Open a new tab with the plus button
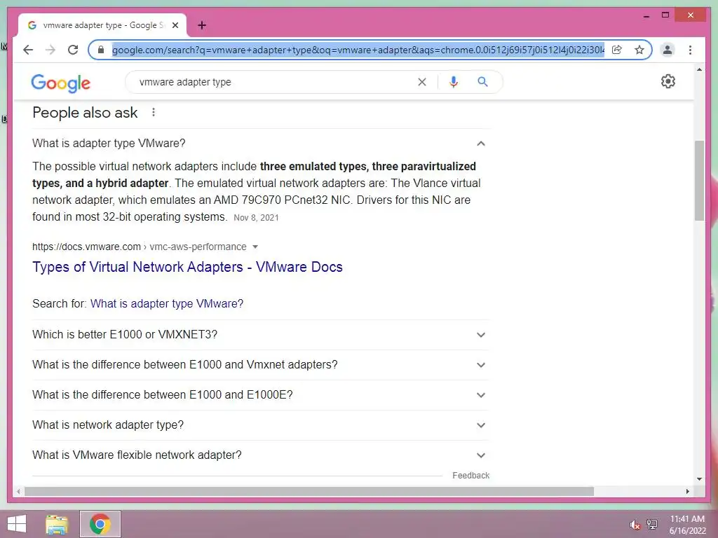This screenshot has width=718, height=538. point(202,25)
